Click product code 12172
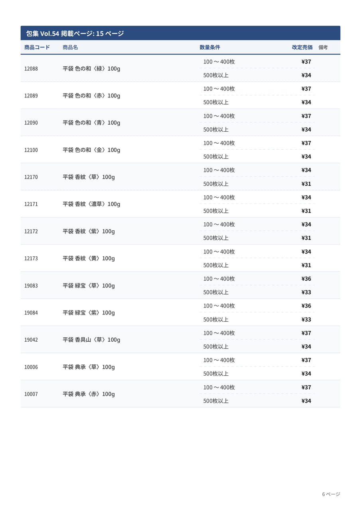Image resolution: width=361 pixels, height=511 pixels. coord(31,232)
